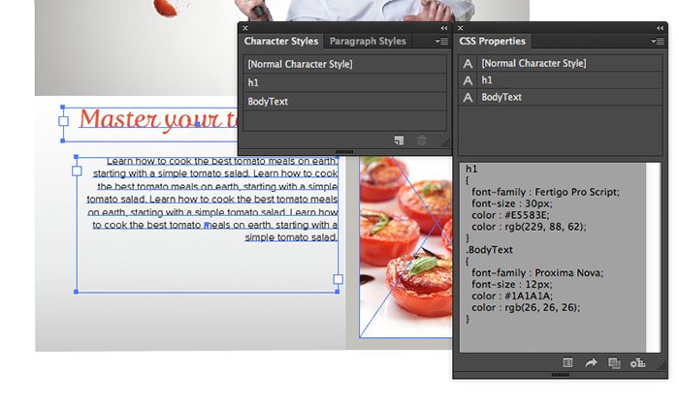Select [Normal Character Style] row in CSS Properties
The height and width of the screenshot is (405, 679).
(x=561, y=63)
